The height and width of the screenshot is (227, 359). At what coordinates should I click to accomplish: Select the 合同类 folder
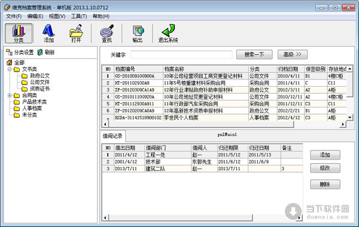25,95
